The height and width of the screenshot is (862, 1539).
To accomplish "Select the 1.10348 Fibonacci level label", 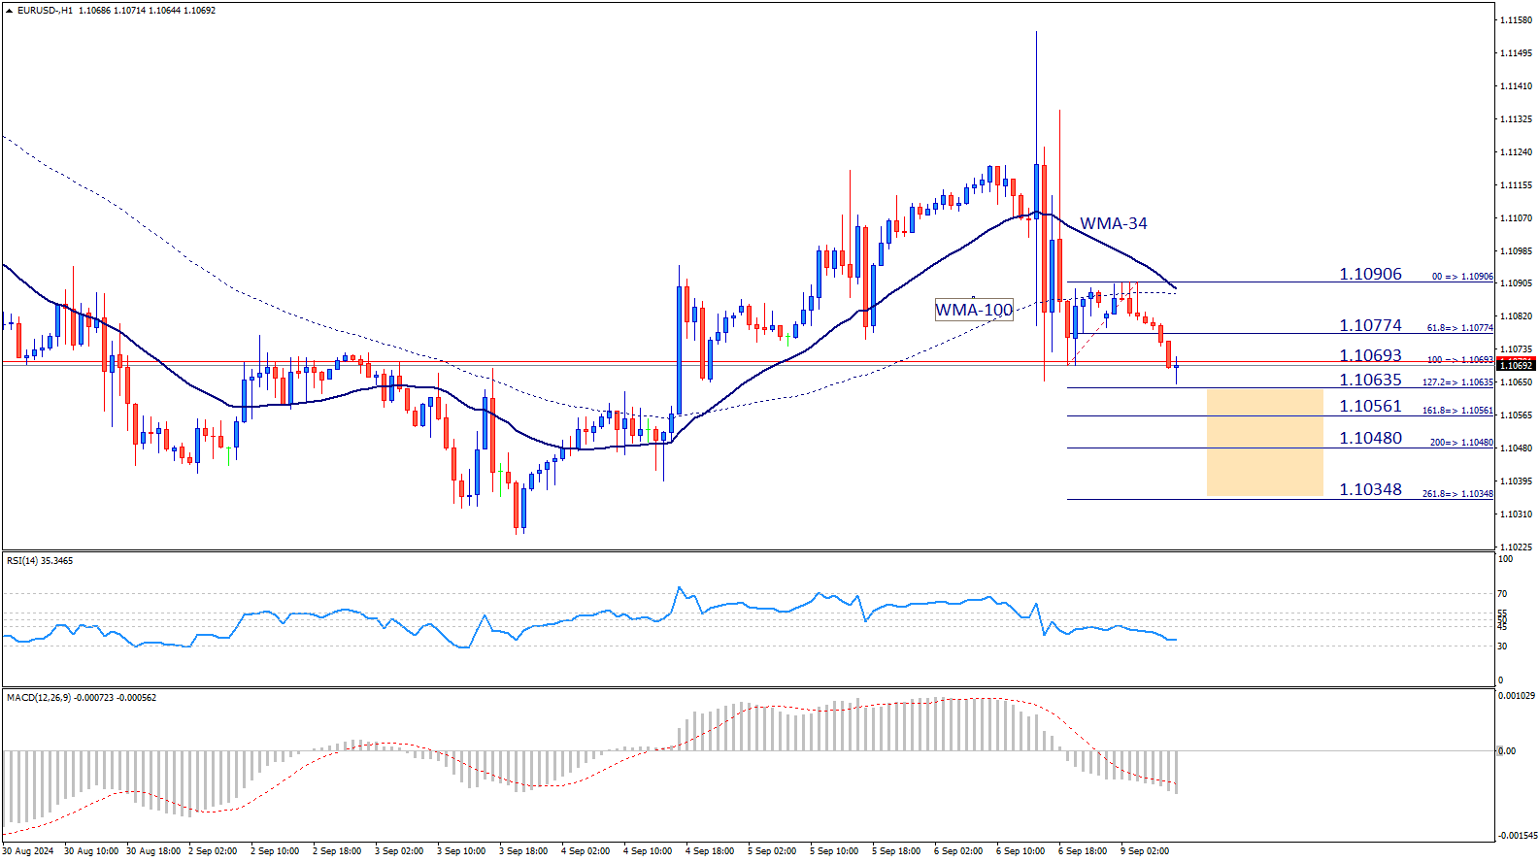I will click(1370, 489).
